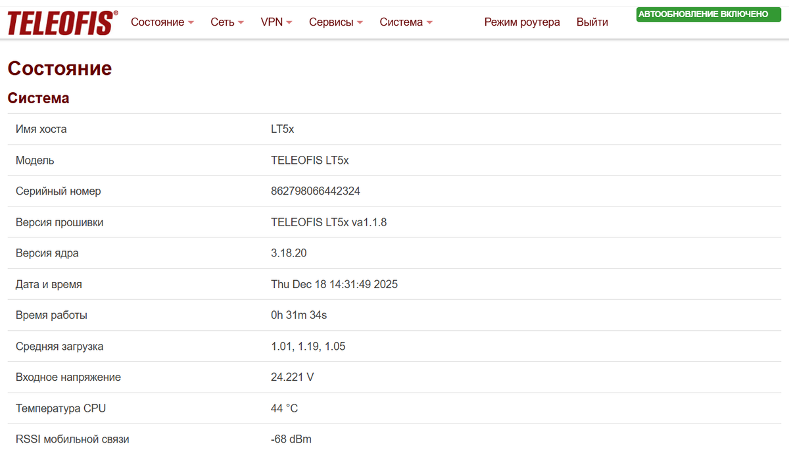Click the Состояние page heading
Screen dimensions: 789x461
(59, 68)
